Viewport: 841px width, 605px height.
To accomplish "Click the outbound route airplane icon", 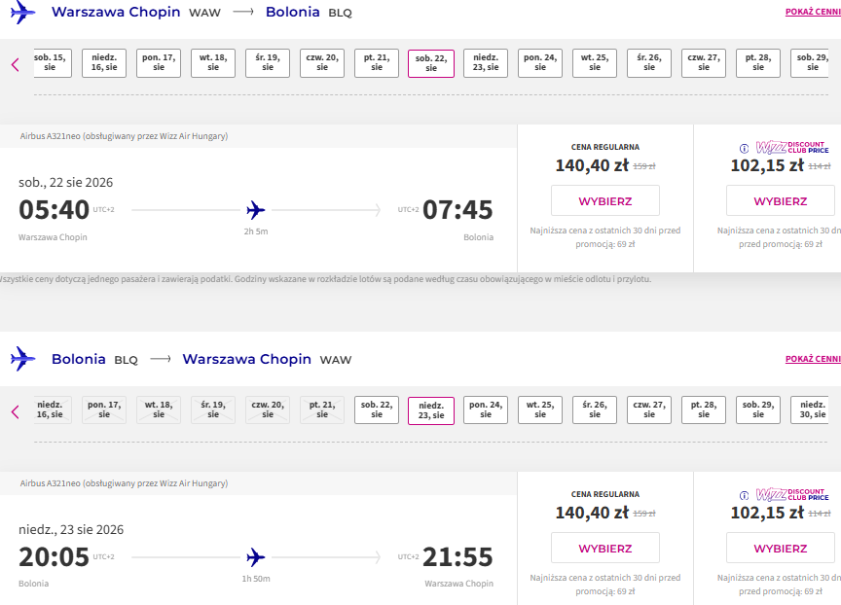I will (22, 12).
